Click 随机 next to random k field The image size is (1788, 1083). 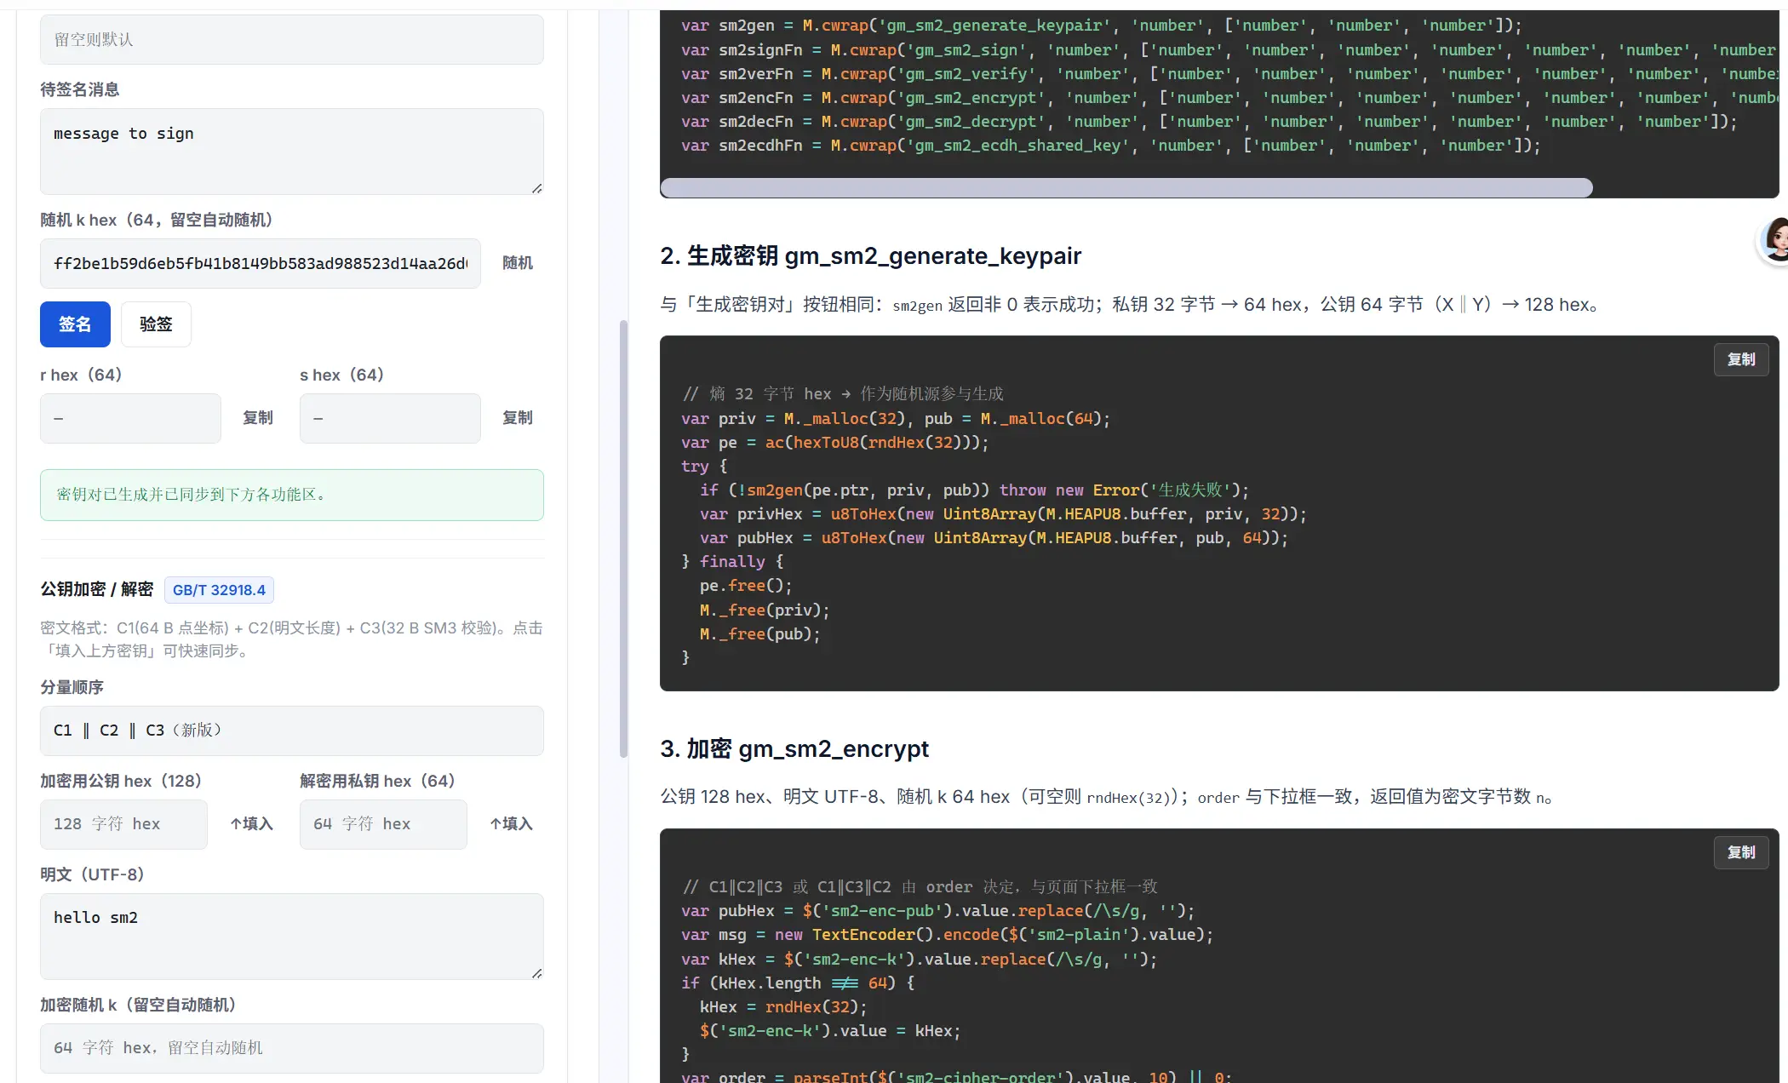coord(518,263)
